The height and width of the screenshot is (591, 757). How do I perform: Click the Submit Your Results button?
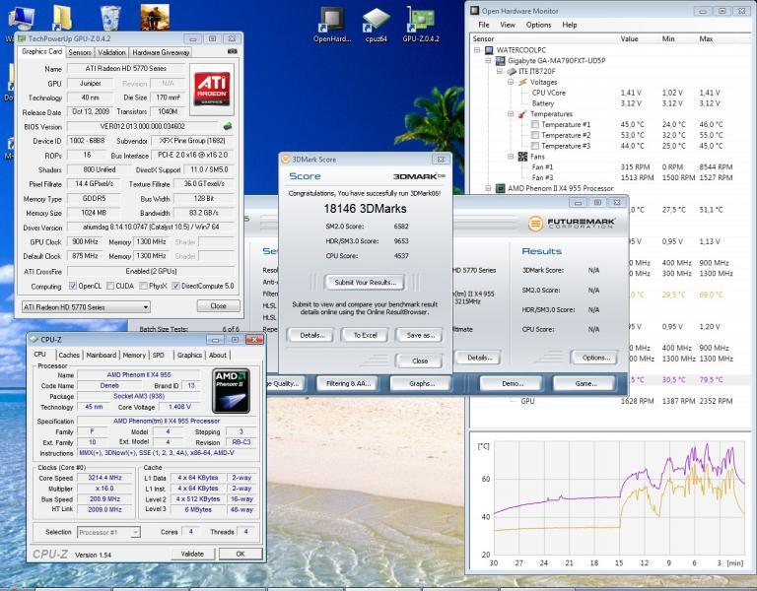365,283
